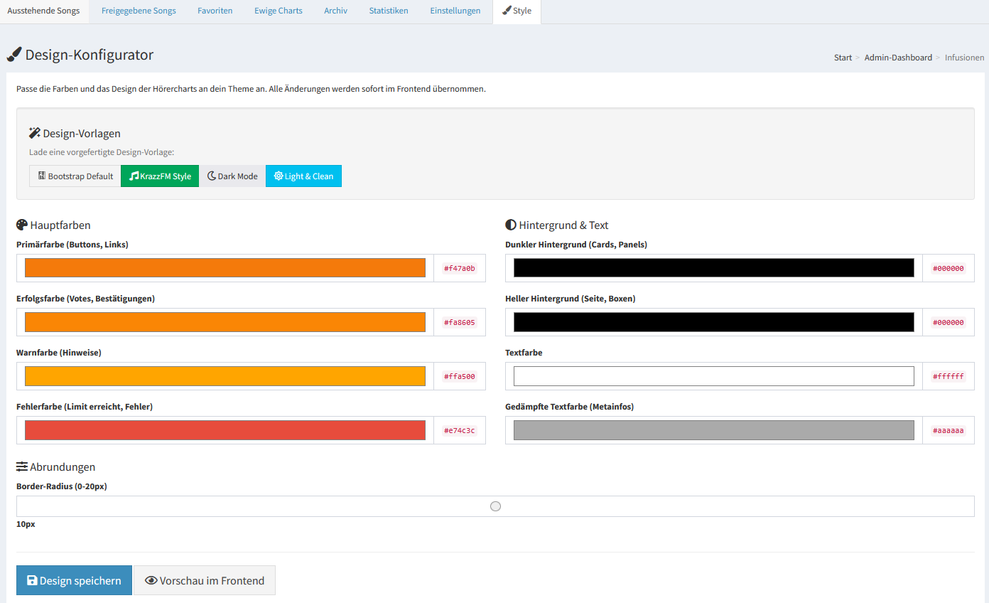The image size is (989, 603).
Task: Switch to the Freigegebene Songs tab
Action: pyautogui.click(x=139, y=11)
